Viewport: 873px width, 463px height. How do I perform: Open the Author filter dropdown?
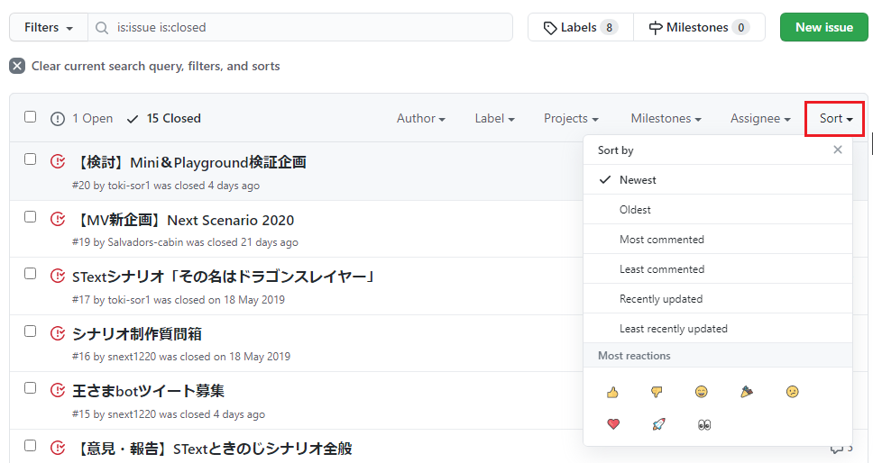[421, 118]
